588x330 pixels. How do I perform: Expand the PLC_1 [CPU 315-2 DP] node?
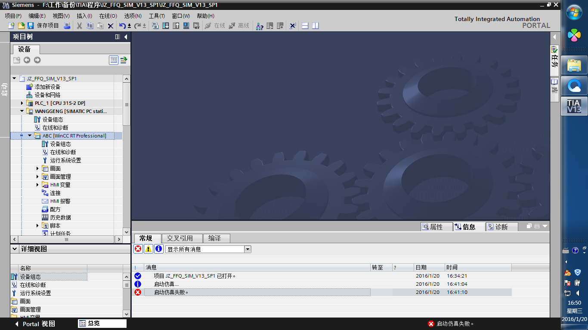tap(22, 103)
